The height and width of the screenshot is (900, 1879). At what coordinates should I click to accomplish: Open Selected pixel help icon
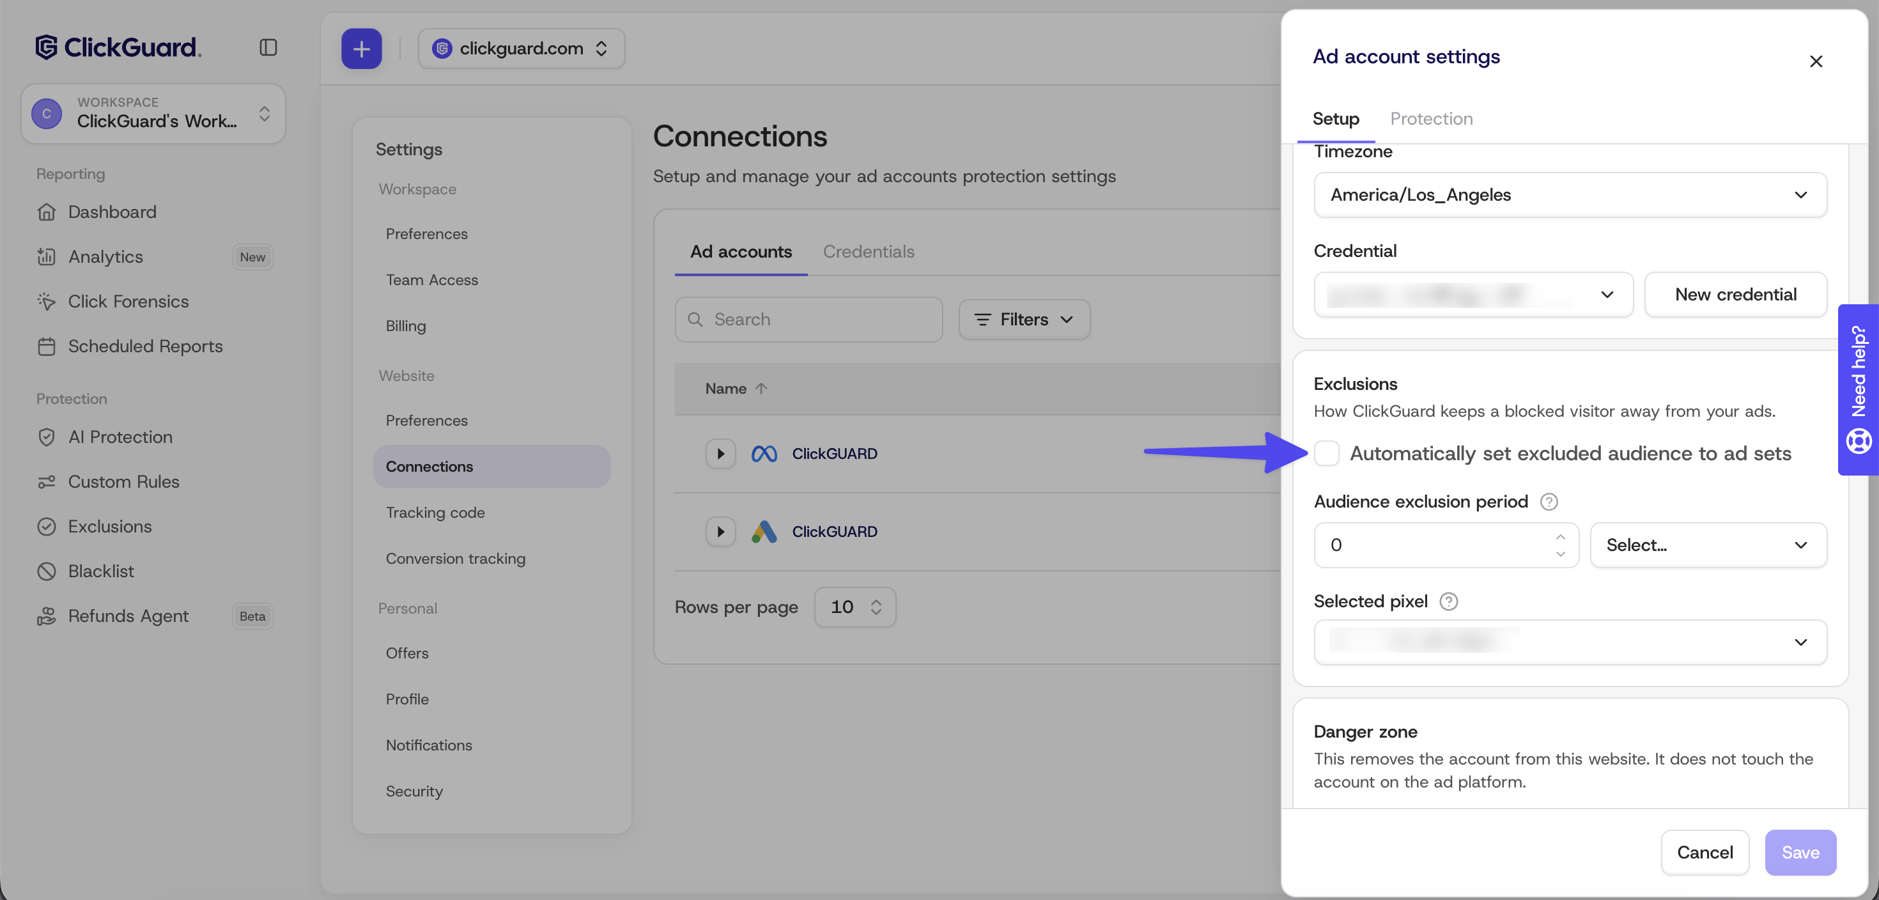(1449, 601)
